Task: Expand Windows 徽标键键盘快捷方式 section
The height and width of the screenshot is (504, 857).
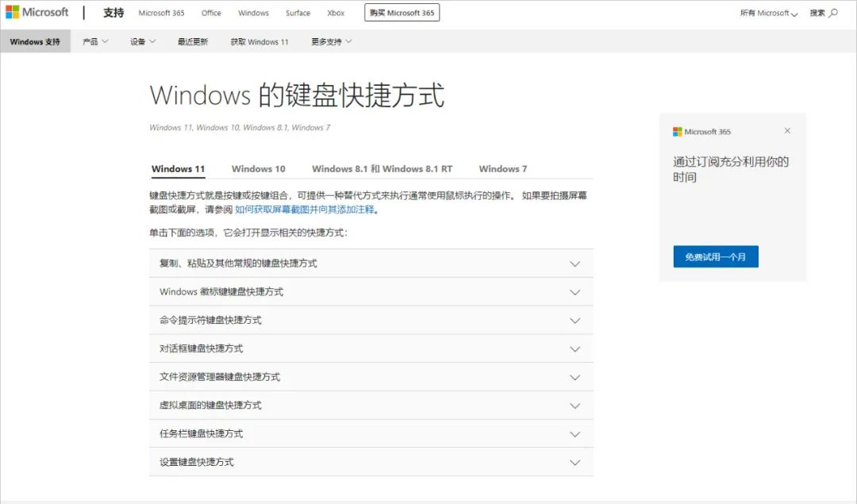Action: click(371, 292)
